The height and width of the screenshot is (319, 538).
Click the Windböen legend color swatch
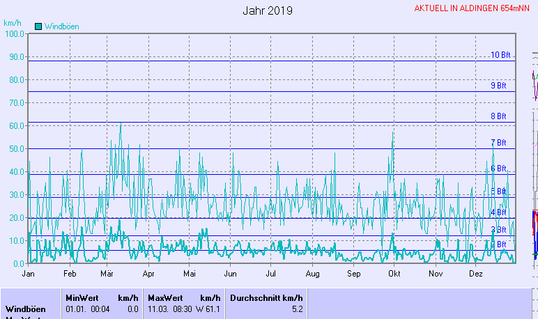38,26
